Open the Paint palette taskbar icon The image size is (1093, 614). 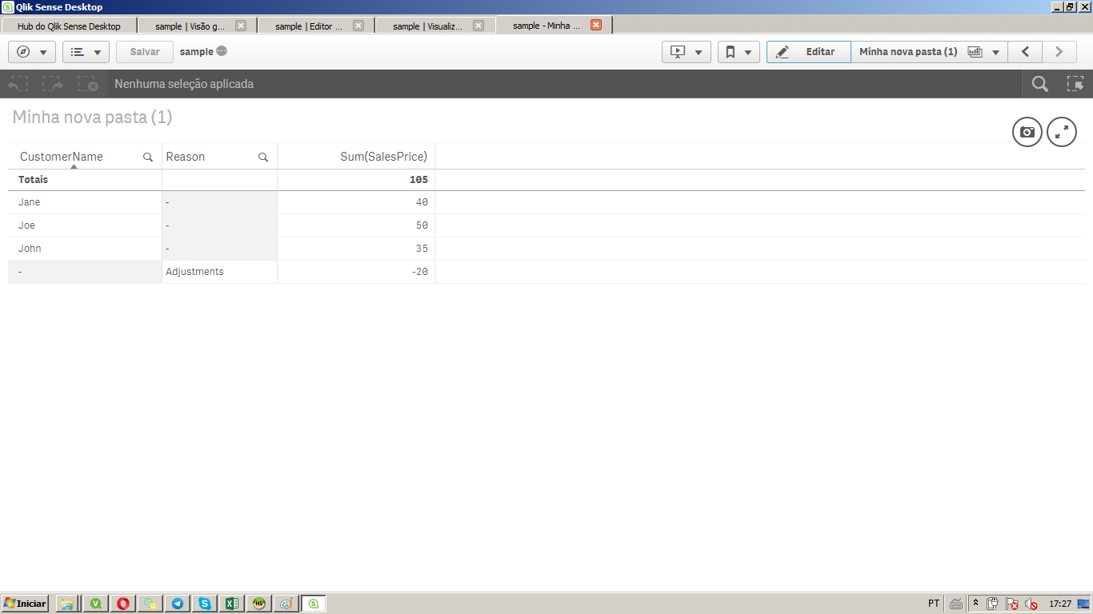coord(286,604)
